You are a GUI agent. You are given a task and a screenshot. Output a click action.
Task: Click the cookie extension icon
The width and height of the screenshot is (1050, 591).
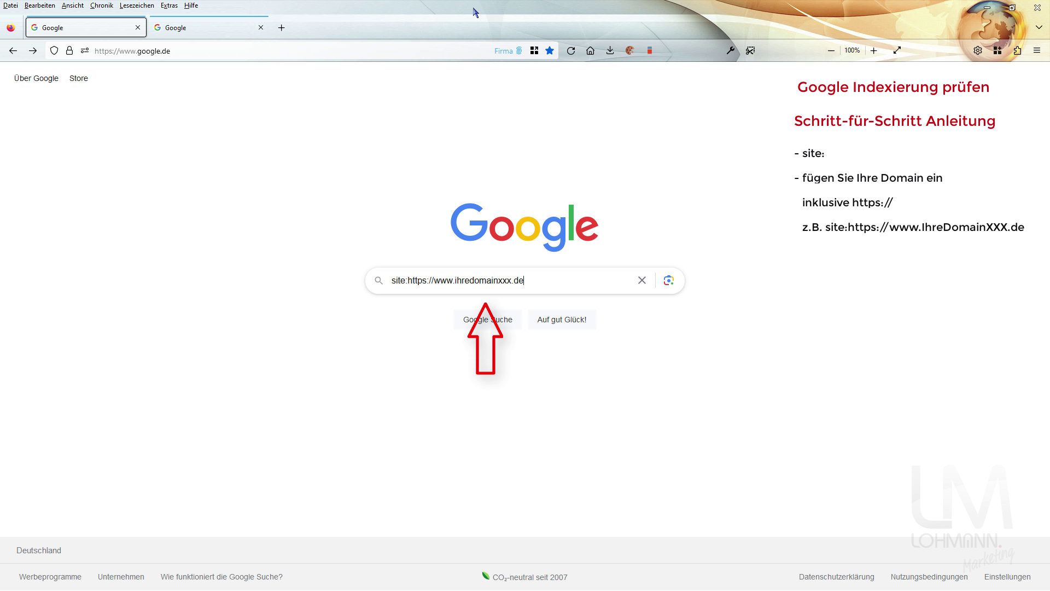click(630, 51)
